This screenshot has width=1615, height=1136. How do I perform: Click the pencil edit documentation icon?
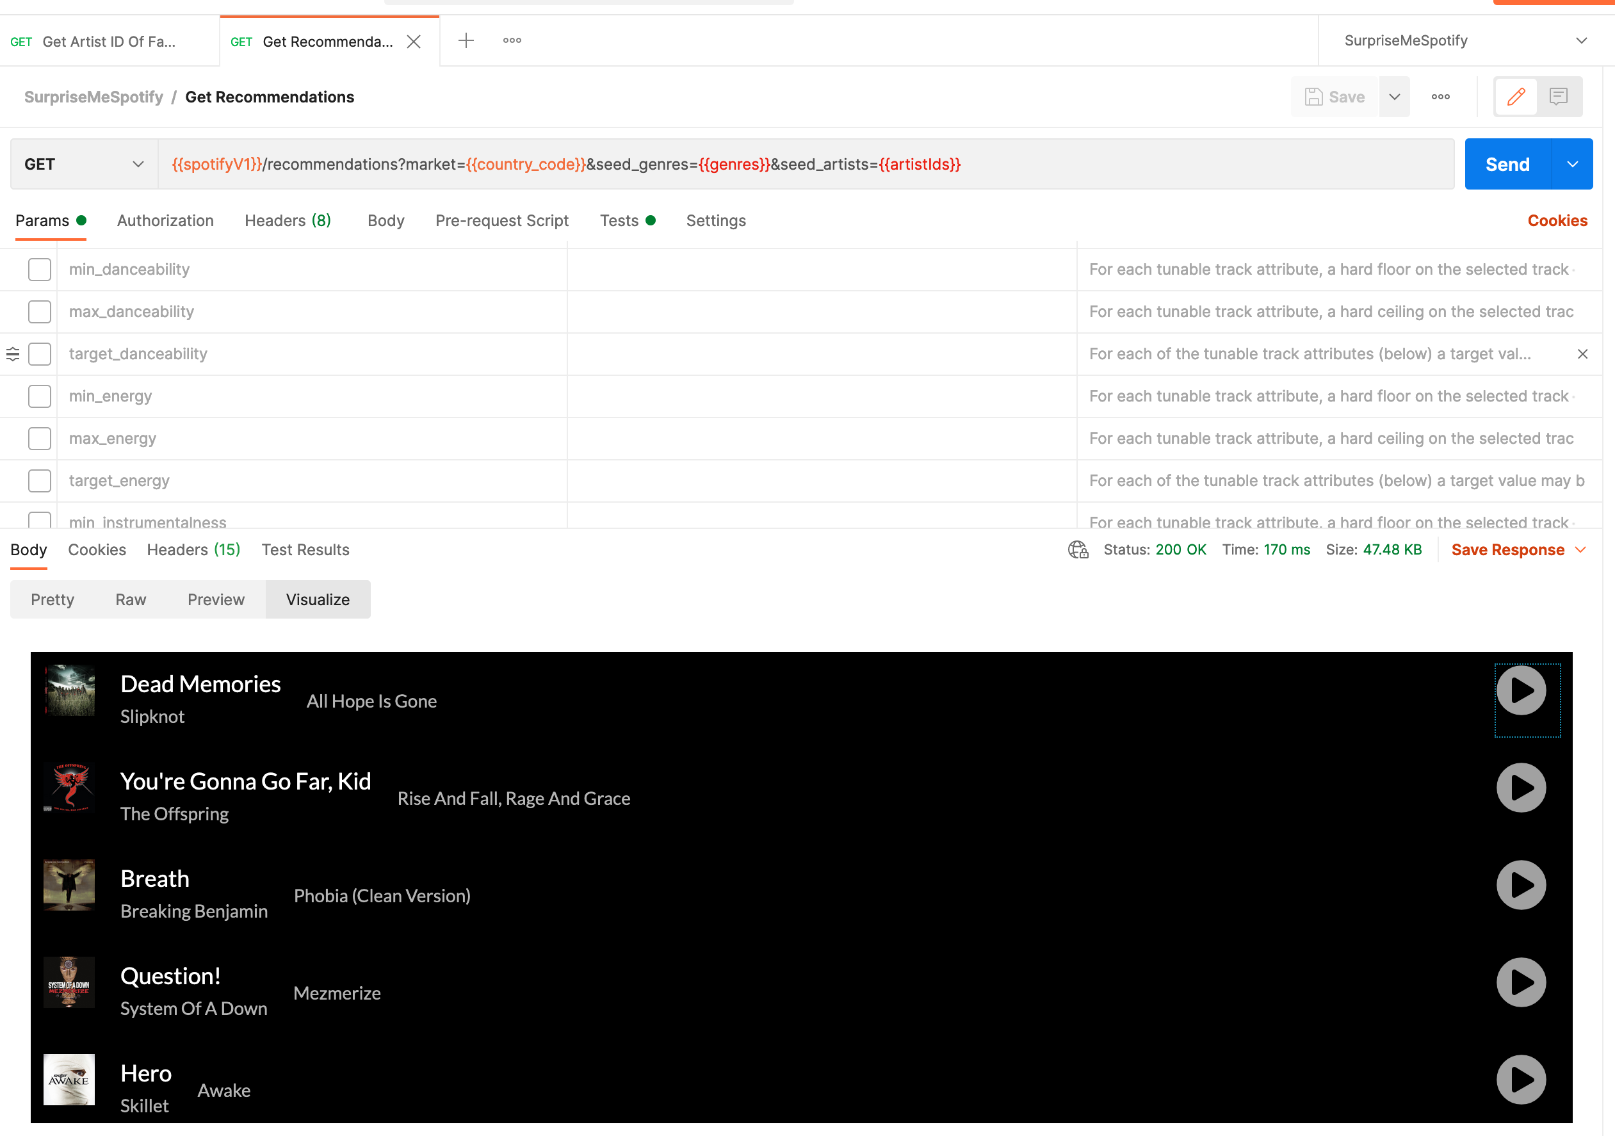click(1516, 96)
